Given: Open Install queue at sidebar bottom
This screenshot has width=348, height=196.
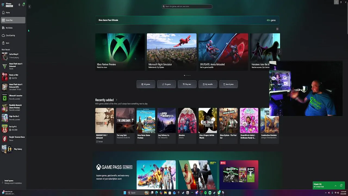Looking at the screenshot, I should pyautogui.click(x=13, y=182).
